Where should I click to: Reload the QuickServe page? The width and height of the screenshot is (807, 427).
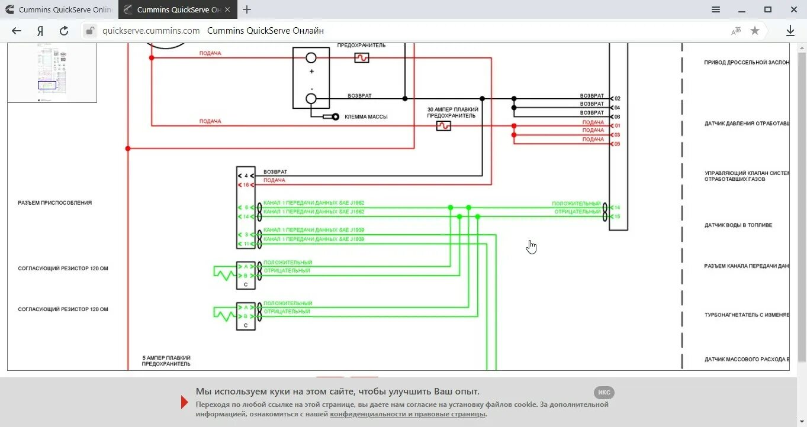(x=63, y=30)
